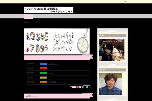Click the outlined button with blue icon

87,87
